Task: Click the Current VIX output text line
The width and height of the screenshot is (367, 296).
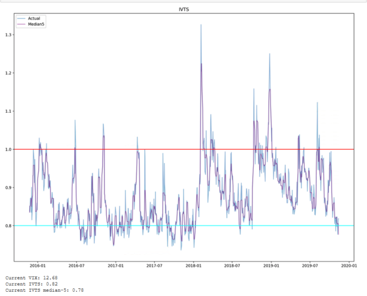Action: coord(31,277)
